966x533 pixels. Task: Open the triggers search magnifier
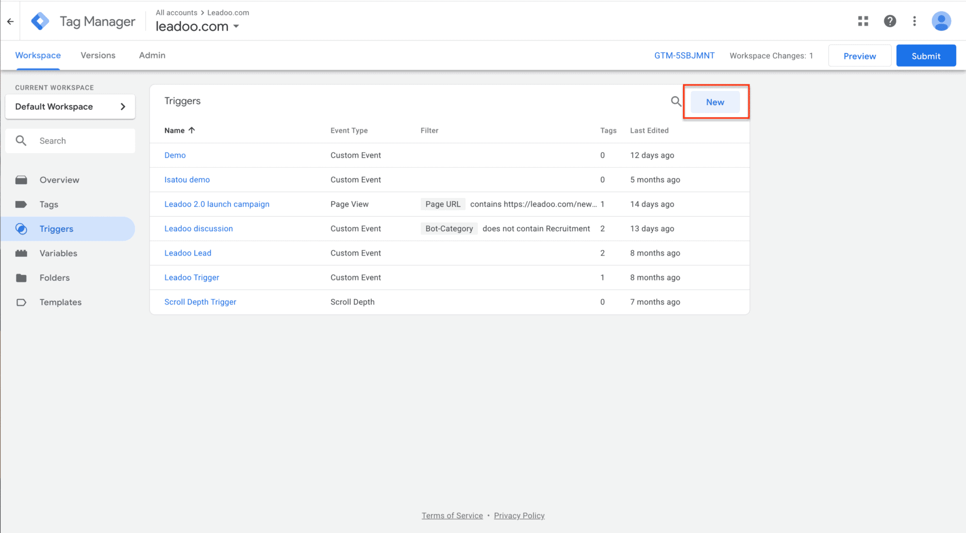pos(675,101)
